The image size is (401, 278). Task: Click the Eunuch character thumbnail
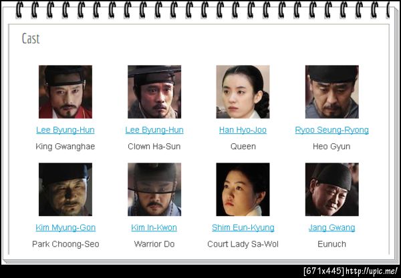[332, 189]
